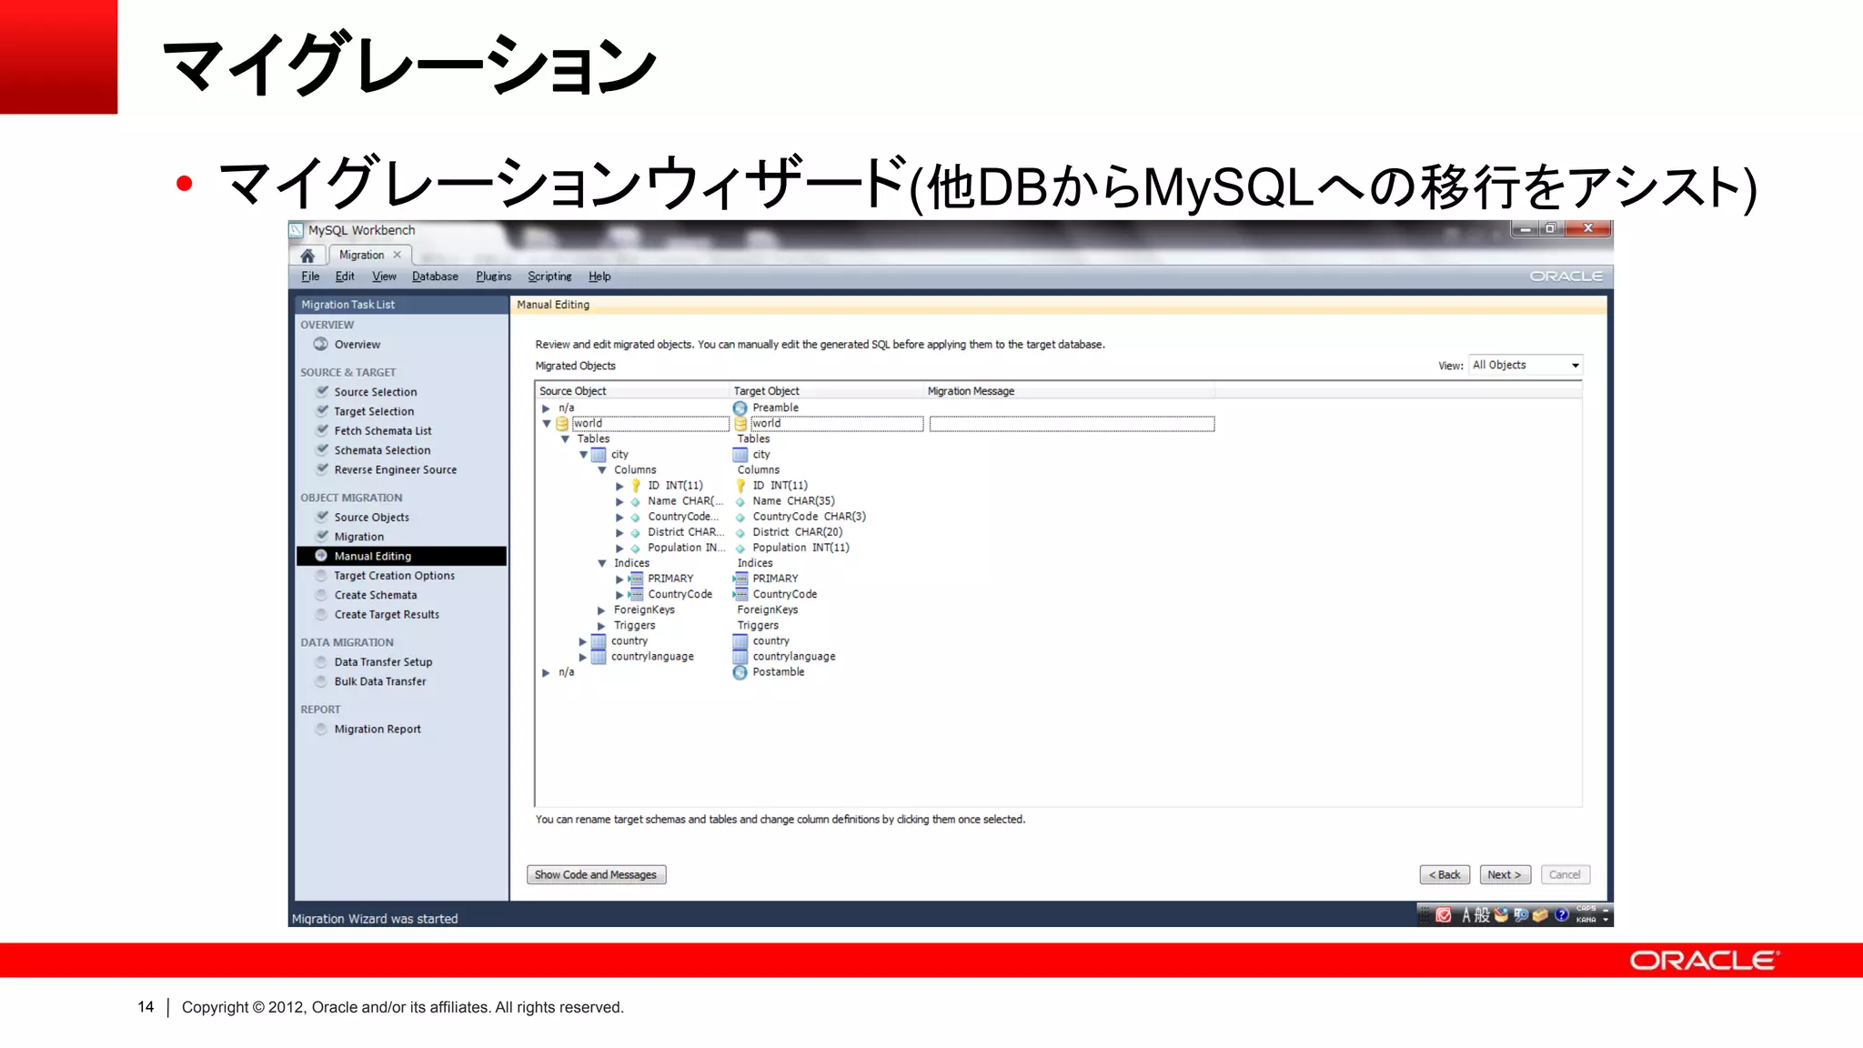Open the Plugins menu
The height and width of the screenshot is (1048, 1863).
pos(493,277)
